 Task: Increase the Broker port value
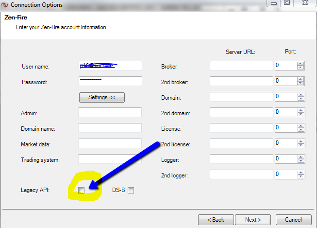pyautogui.click(x=300, y=64)
